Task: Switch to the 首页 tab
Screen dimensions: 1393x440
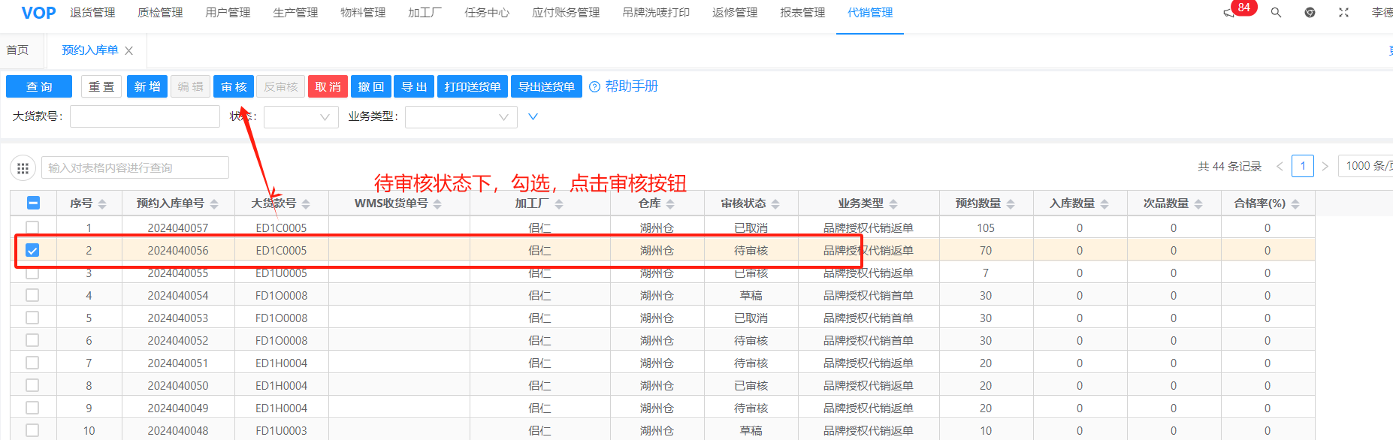Action: coord(17,50)
